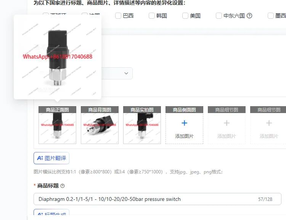The image size is (286, 220).
Task: Click into the 商品标题 text field
Action: (157, 199)
